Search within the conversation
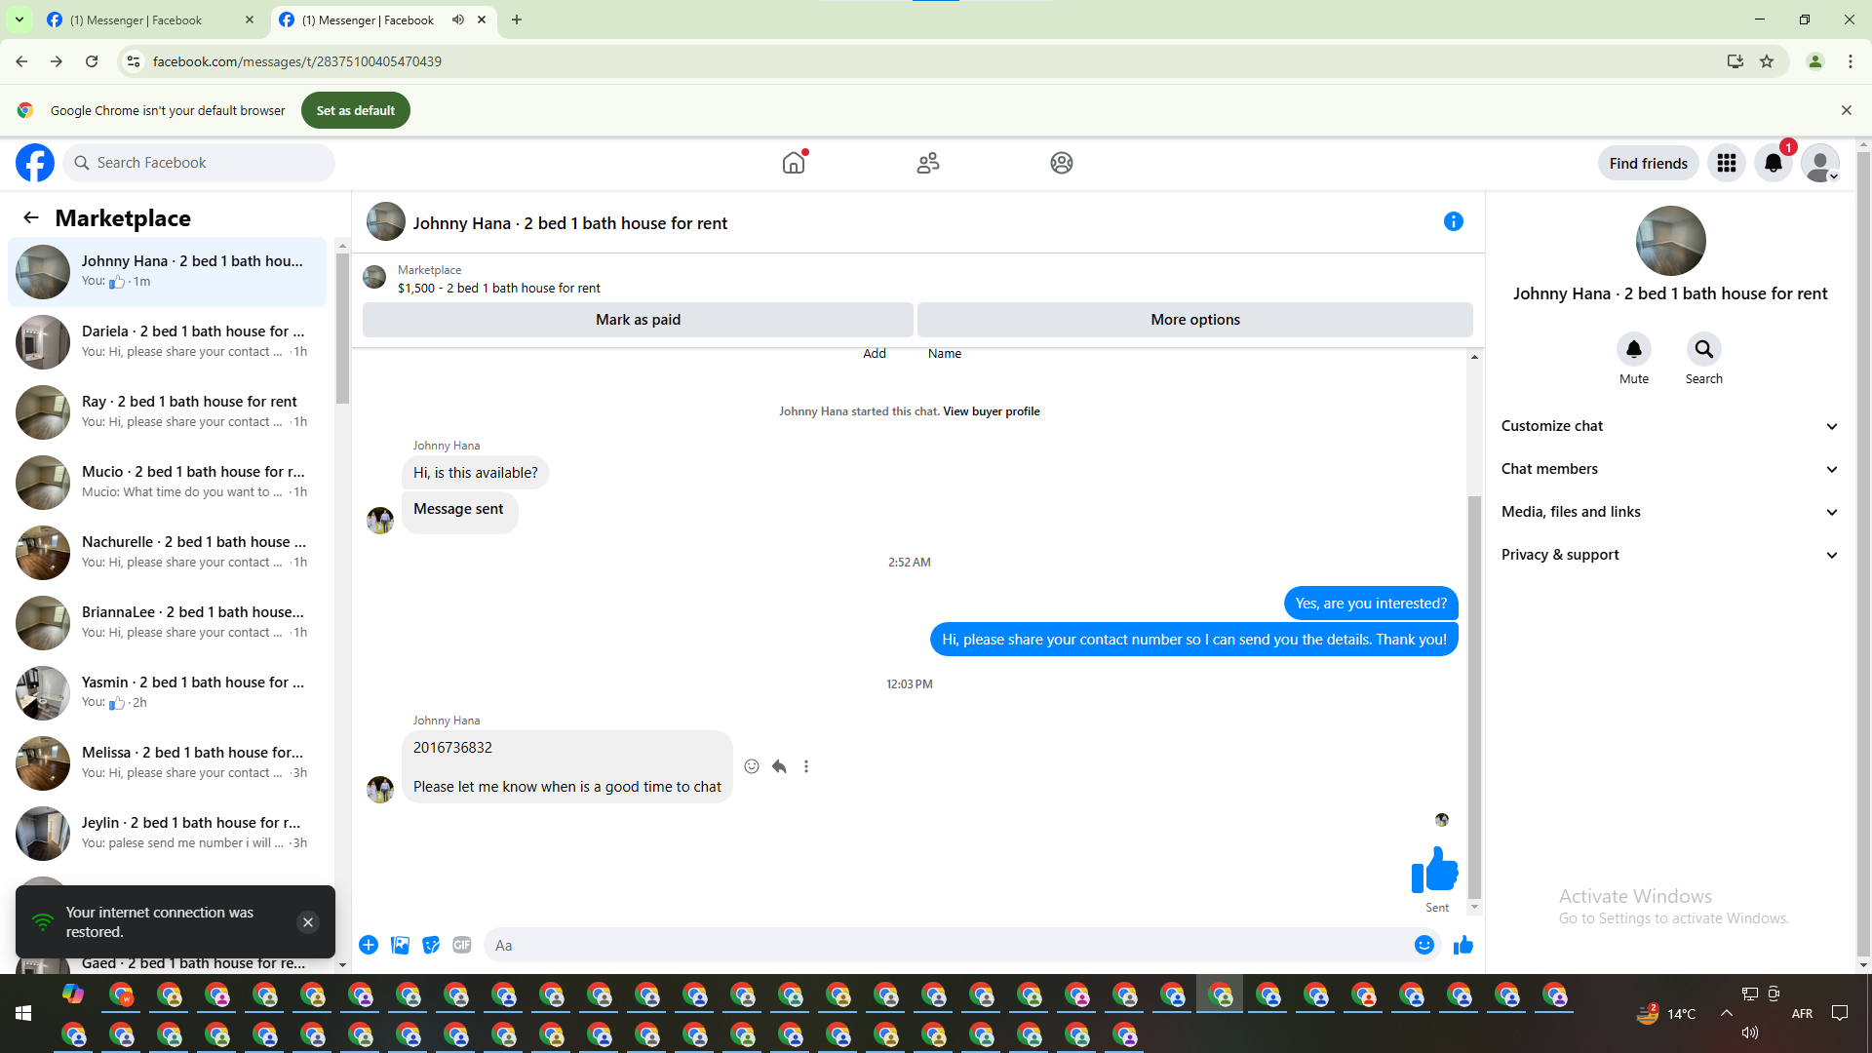The height and width of the screenshot is (1053, 1872). pos(1704,349)
